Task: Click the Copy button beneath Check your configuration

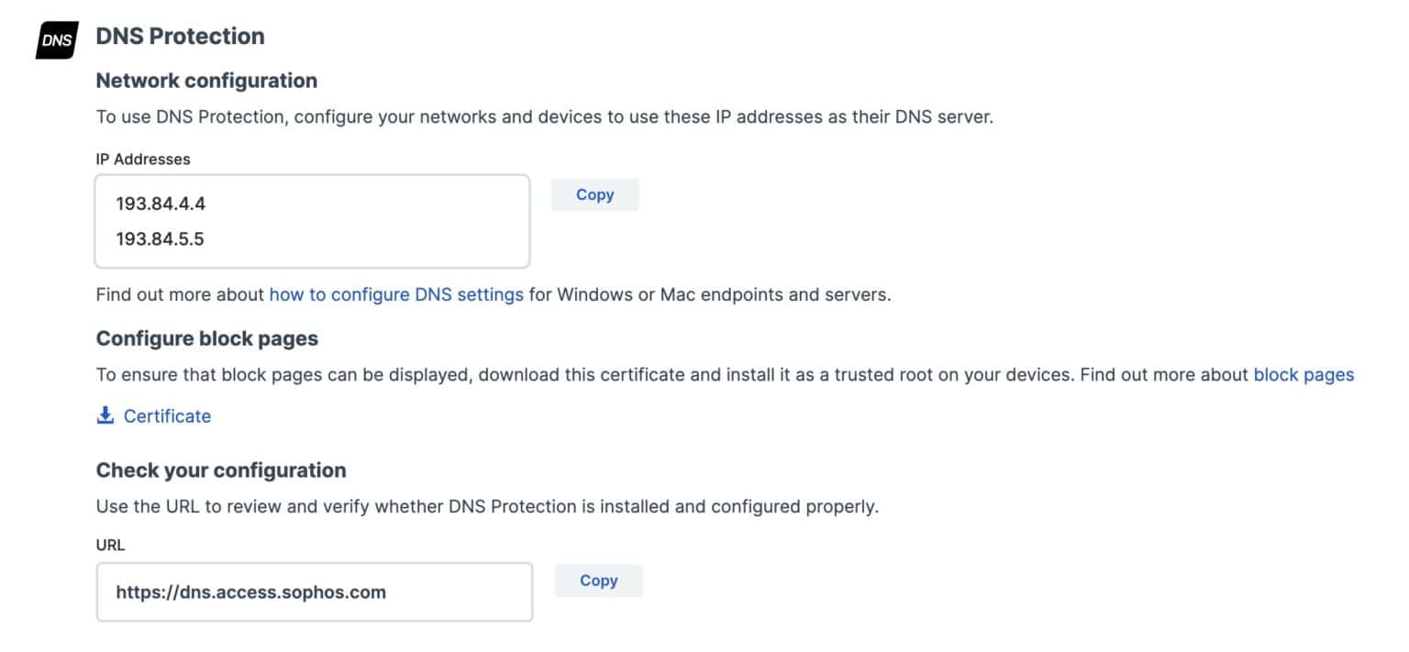Action: [598, 580]
